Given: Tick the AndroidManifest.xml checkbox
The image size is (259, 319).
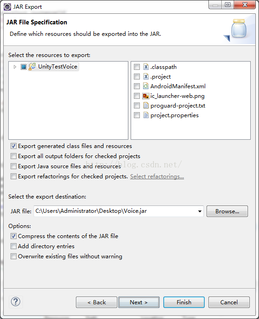Looking at the screenshot, I should click(137, 86).
